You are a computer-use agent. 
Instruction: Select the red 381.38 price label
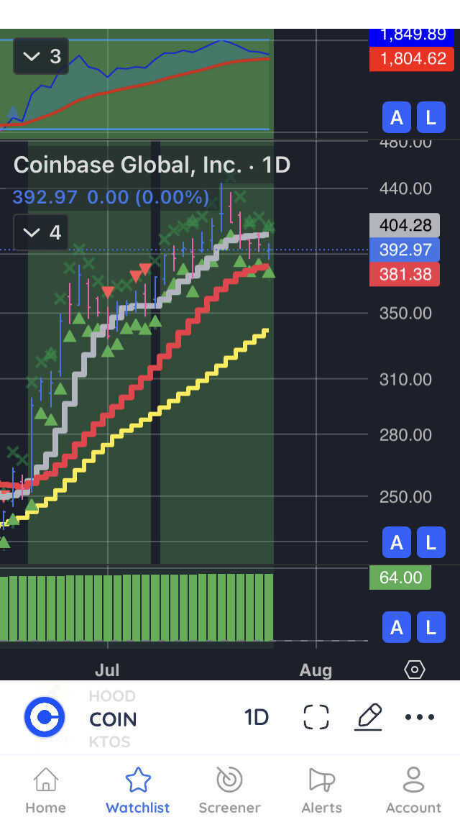(x=405, y=274)
